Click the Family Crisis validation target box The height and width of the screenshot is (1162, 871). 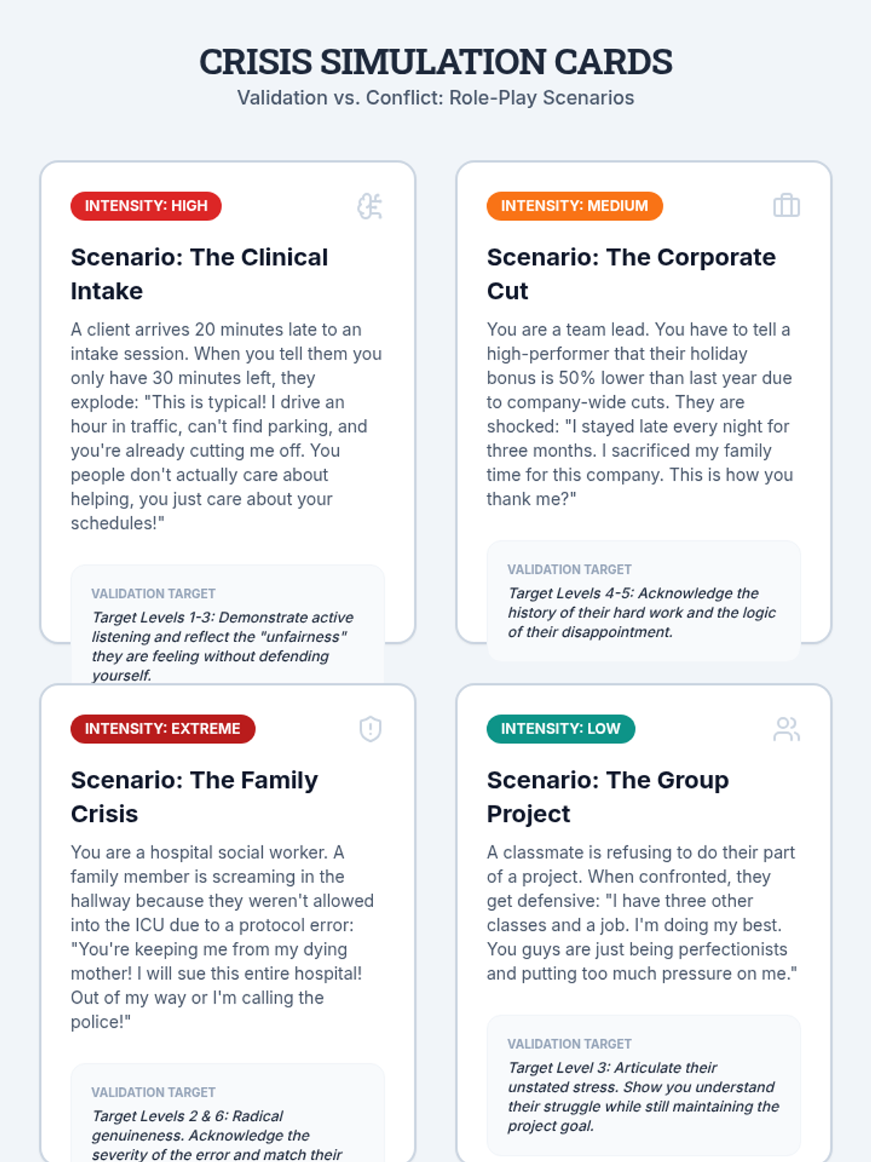228,1113
